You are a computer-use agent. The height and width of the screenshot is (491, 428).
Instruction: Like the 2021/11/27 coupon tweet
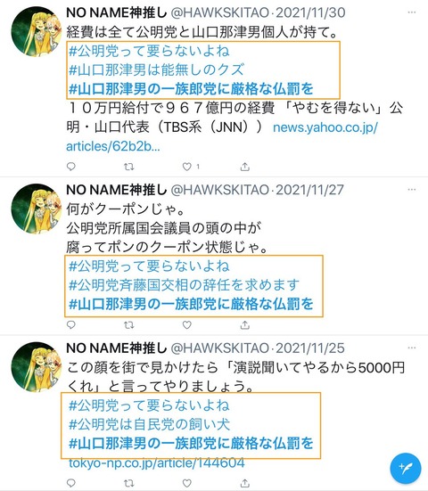coord(187,325)
